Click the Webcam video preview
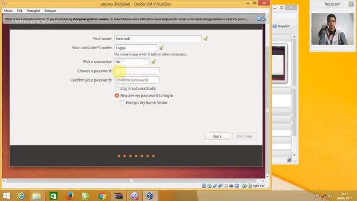This screenshot has width=357, height=201. click(x=332, y=28)
